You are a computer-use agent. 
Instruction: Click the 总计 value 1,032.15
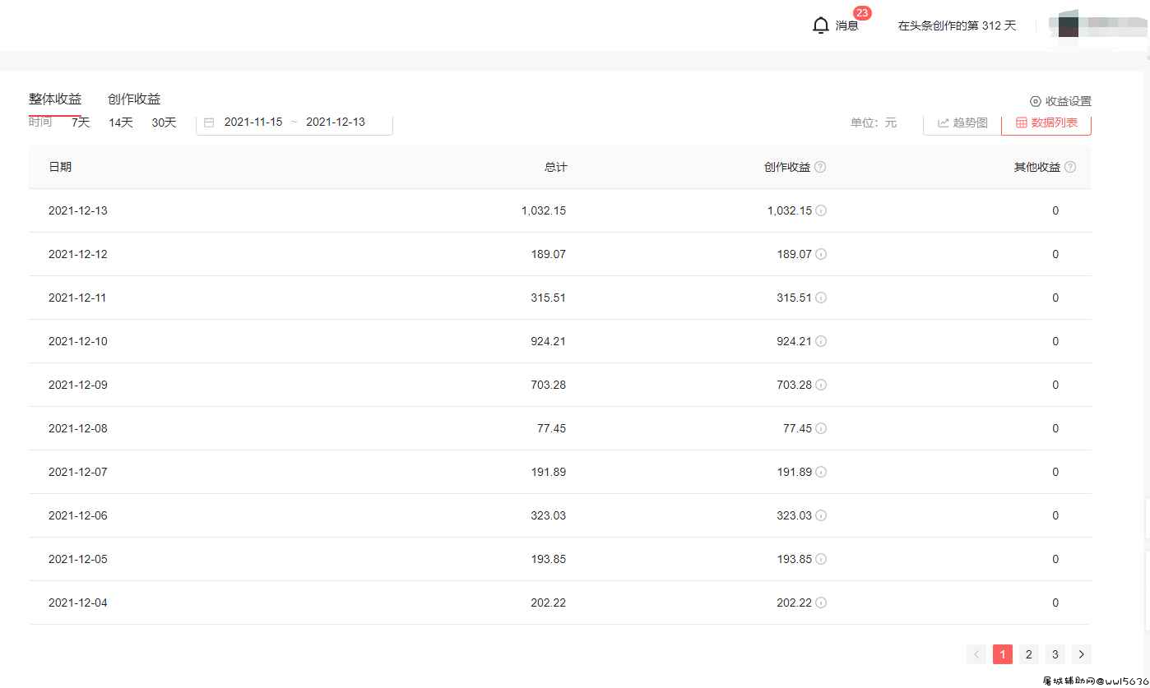point(544,210)
